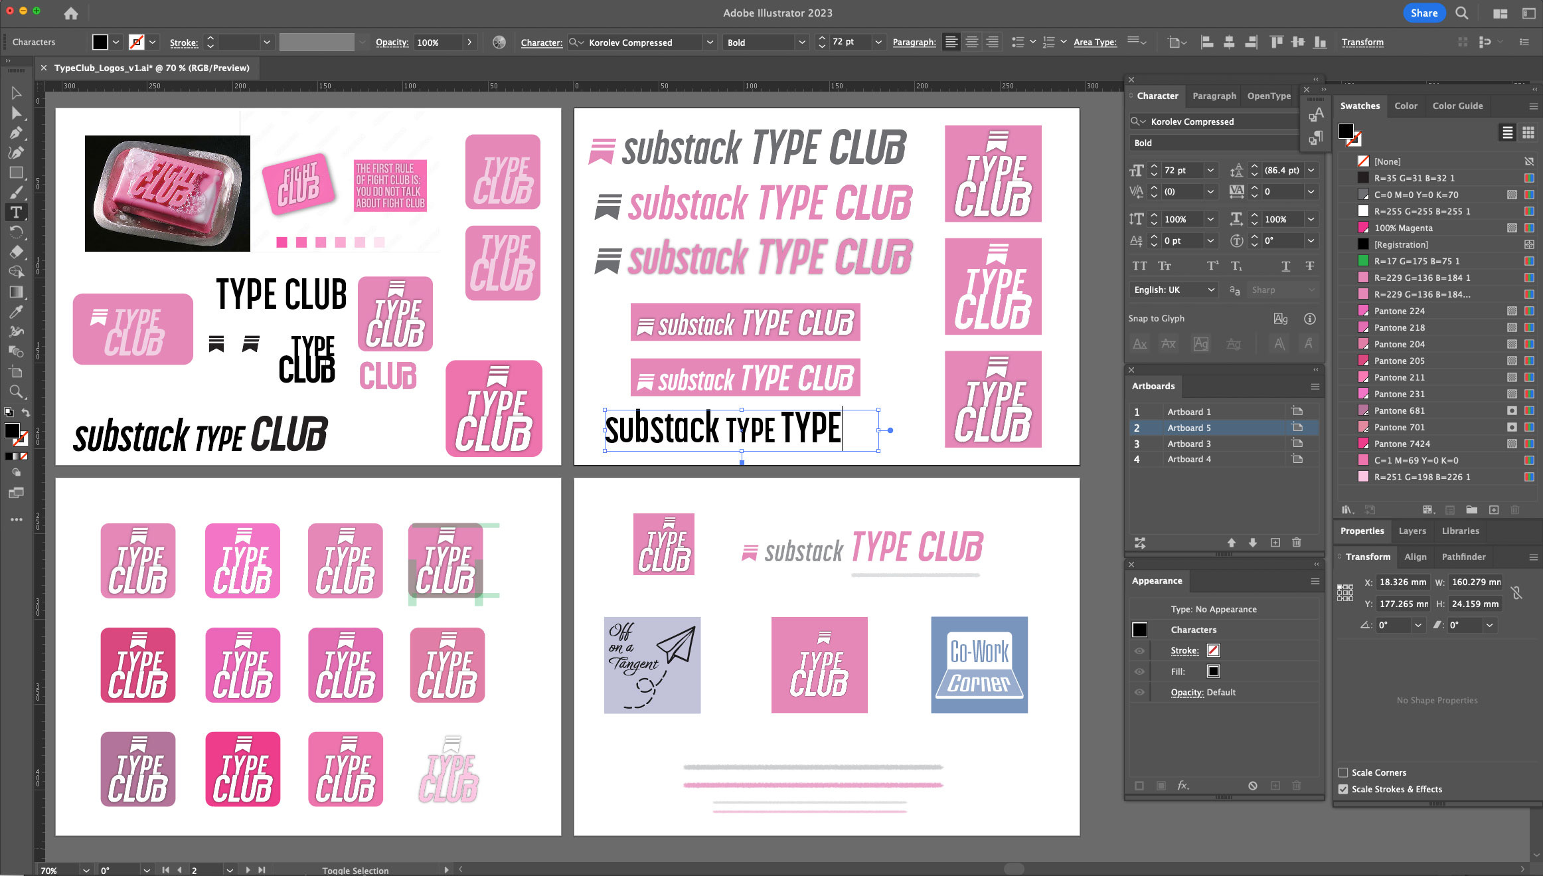Select the Zoom tool
Viewport: 1543px width, 876px height.
point(16,392)
